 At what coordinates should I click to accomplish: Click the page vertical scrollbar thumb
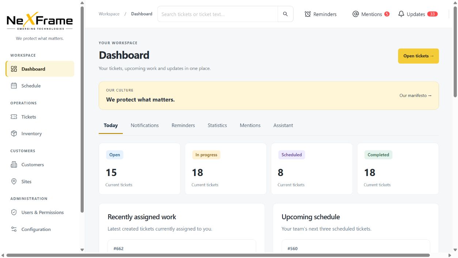(x=455, y=51)
